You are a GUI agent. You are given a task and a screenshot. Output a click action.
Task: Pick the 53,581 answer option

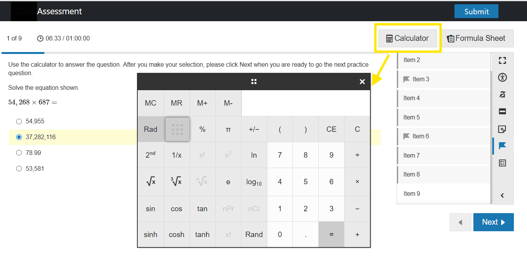pyautogui.click(x=19, y=169)
